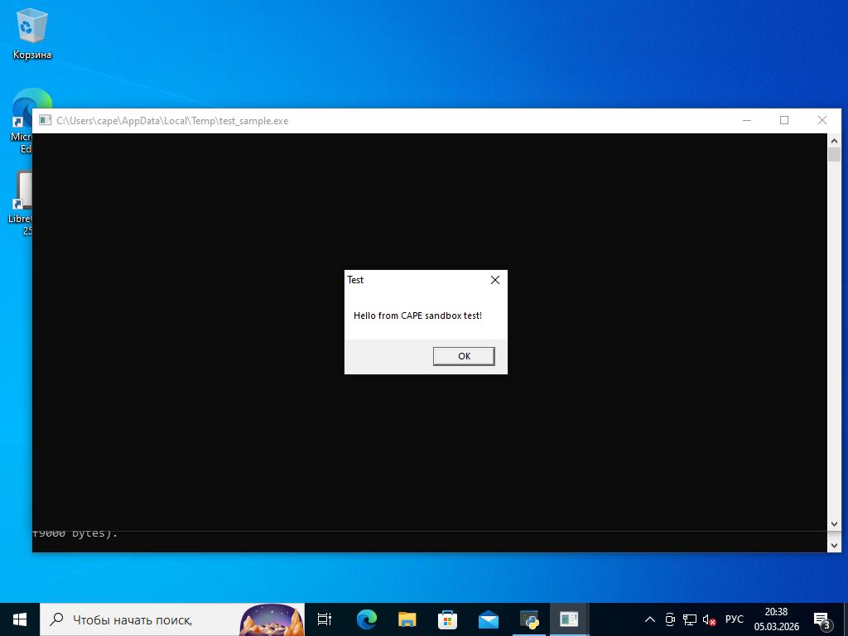
Task: Open the notification center with 3 alerts
Action: pos(821,619)
